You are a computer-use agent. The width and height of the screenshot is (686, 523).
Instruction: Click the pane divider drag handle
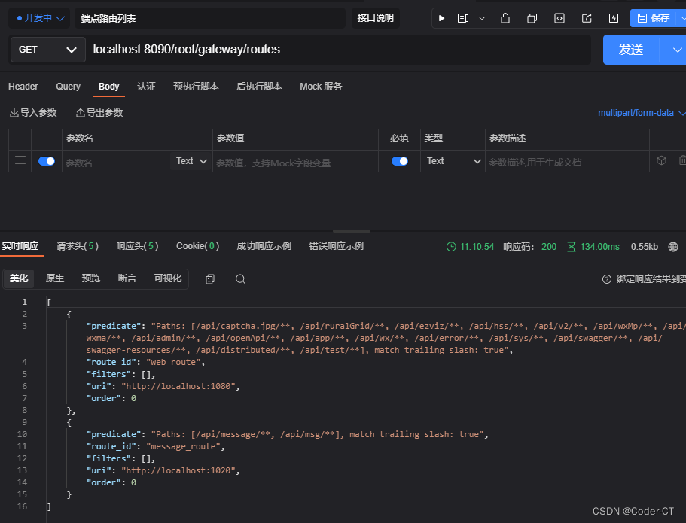coord(352,231)
